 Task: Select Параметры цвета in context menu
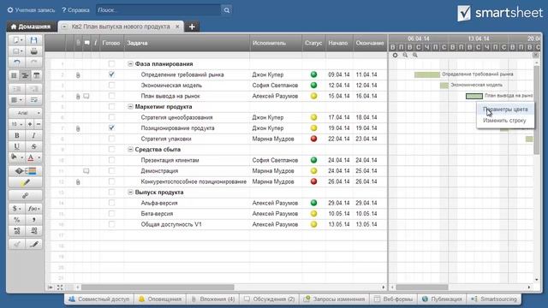click(505, 110)
